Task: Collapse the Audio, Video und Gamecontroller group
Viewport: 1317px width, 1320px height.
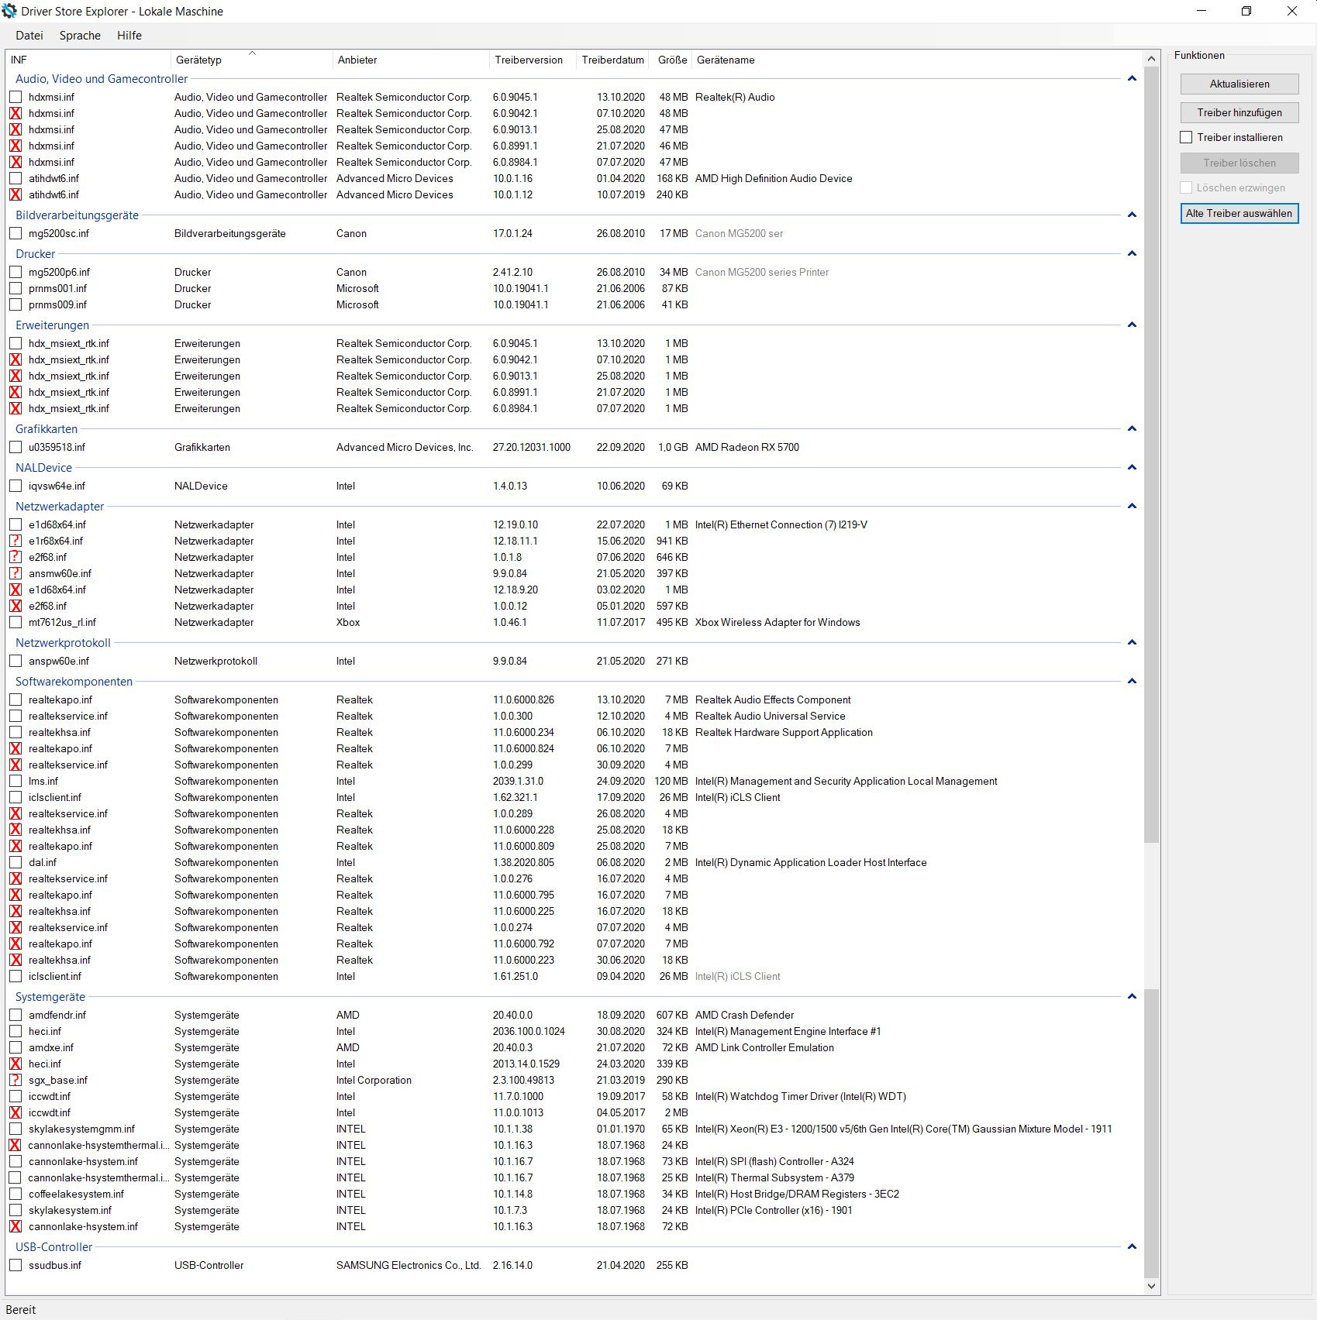Action: (1132, 78)
